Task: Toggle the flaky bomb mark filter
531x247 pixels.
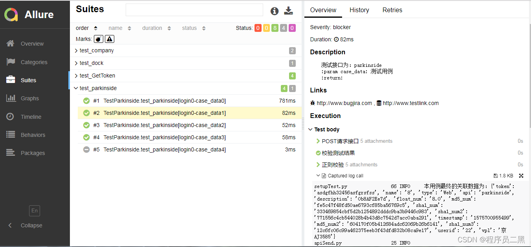Action: pos(99,39)
